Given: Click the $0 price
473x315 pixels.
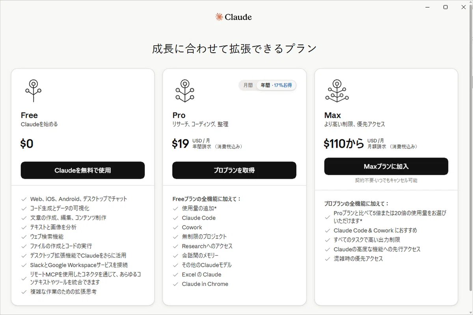Looking at the screenshot, I should click(x=27, y=144).
